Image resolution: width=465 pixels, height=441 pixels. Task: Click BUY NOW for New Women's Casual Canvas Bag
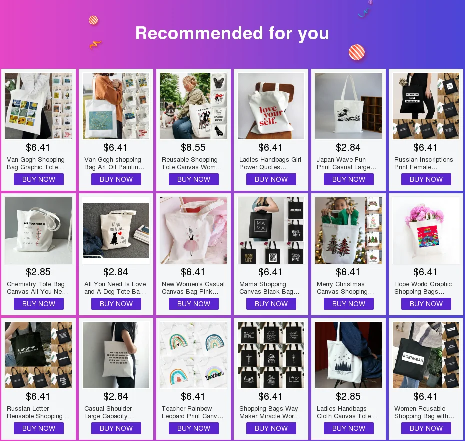coord(194,304)
